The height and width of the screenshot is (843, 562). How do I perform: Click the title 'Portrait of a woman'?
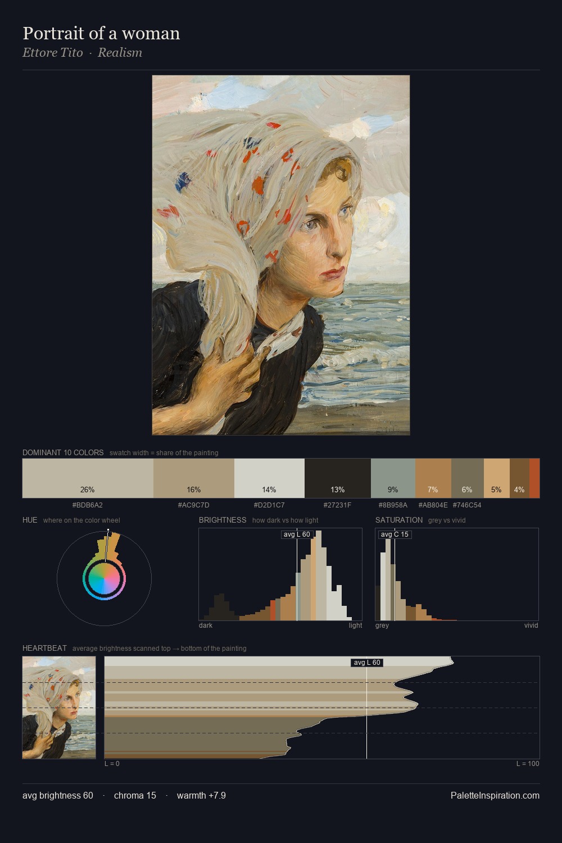[x=101, y=33]
